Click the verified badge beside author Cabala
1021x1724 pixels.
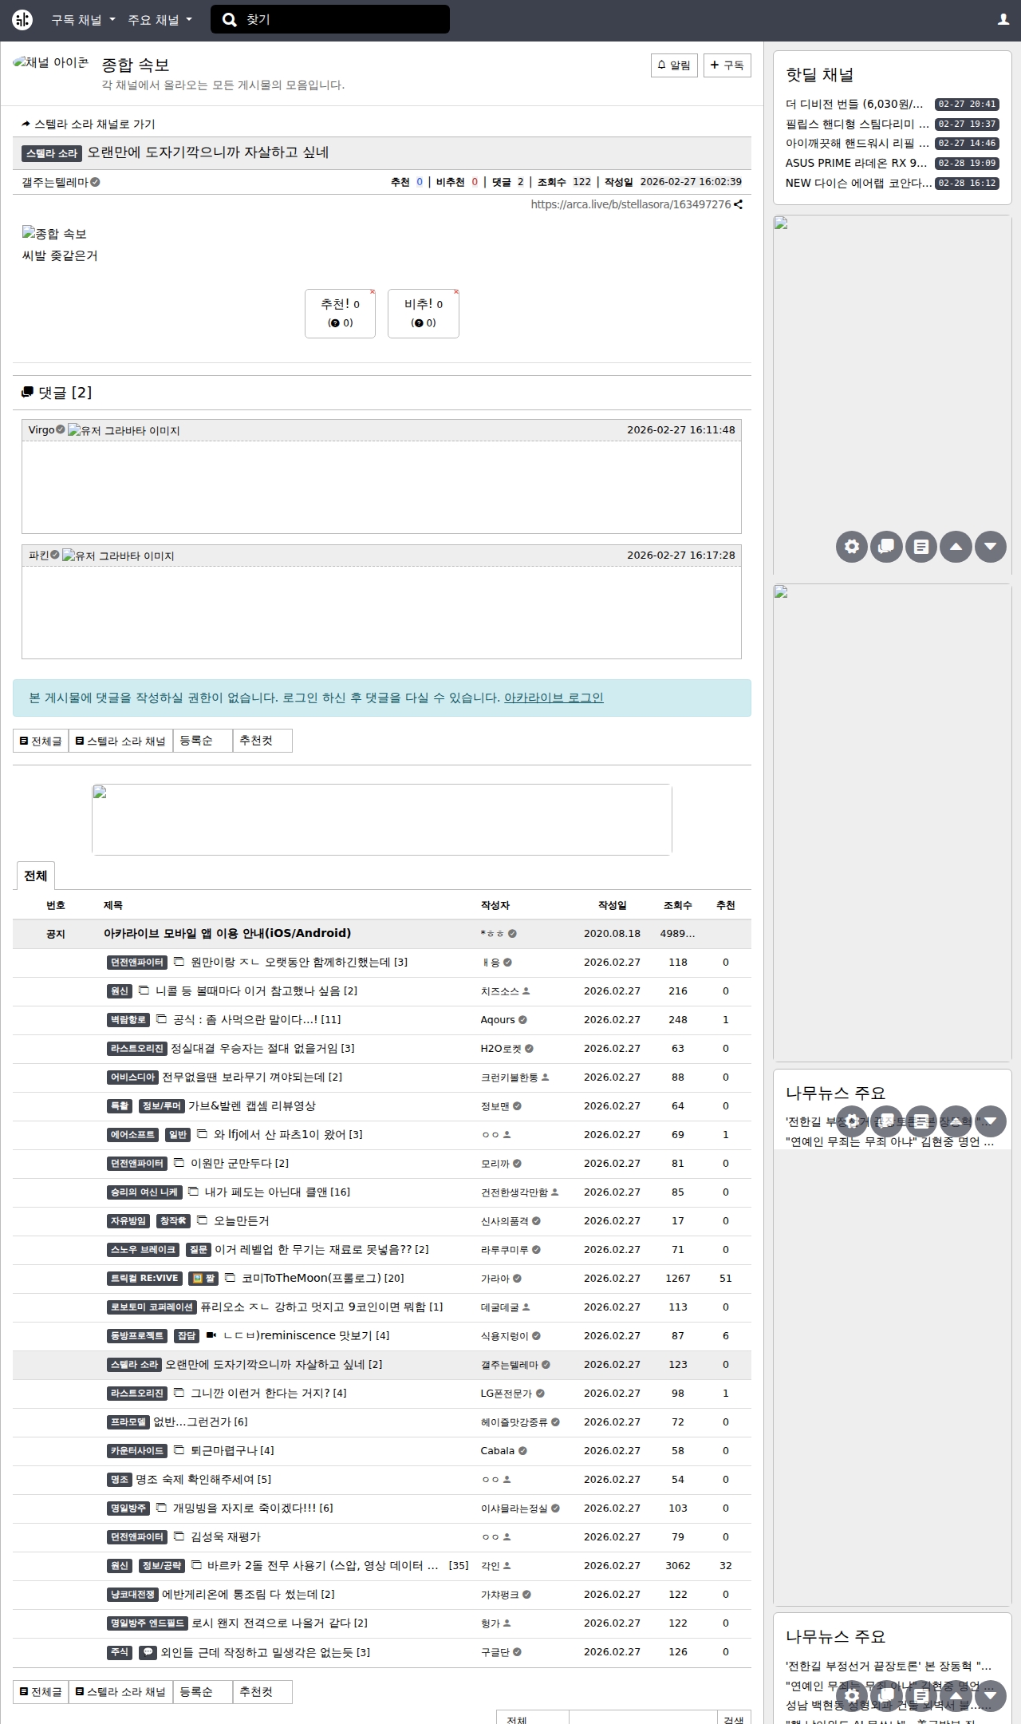[x=523, y=1451]
